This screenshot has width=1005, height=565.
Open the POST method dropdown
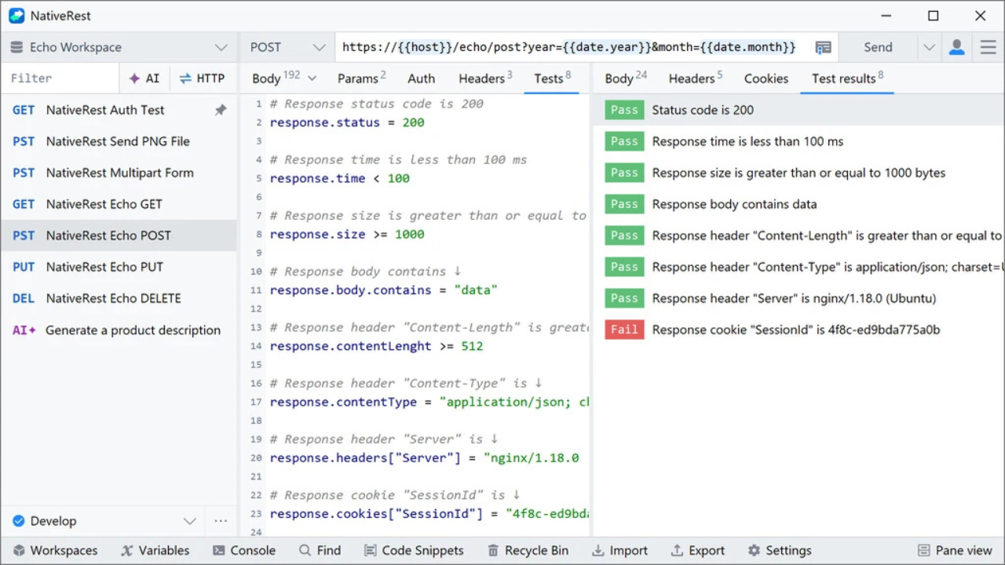(287, 47)
